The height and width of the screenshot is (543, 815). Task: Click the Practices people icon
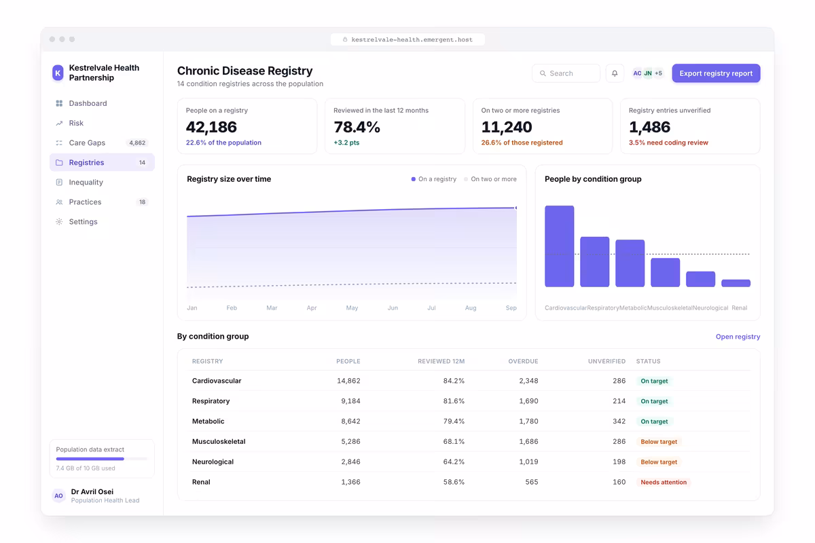59,202
